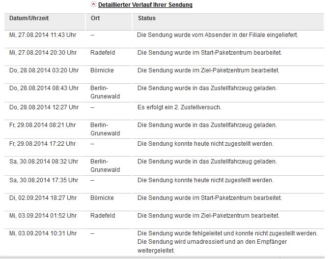Click status 'vom Absender in der Filiale eingeliefert'
The width and height of the screenshot is (334, 259).
click(218, 35)
